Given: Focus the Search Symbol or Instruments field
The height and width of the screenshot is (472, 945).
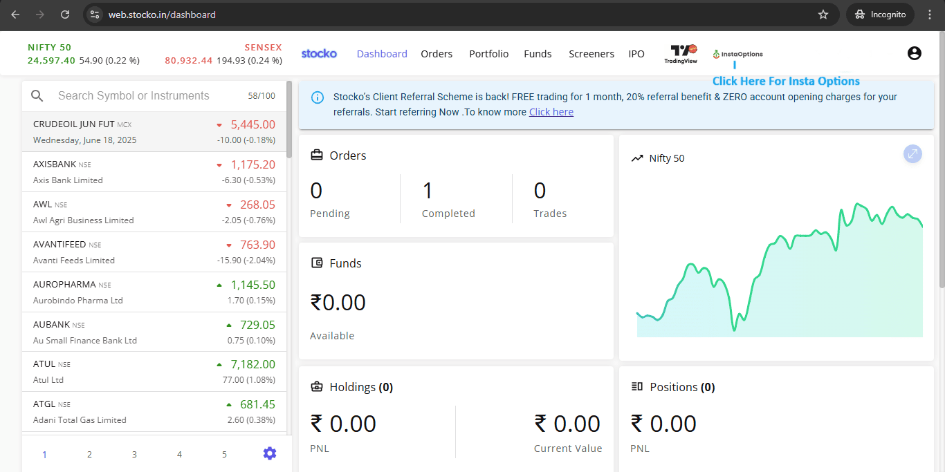Looking at the screenshot, I should (145, 96).
